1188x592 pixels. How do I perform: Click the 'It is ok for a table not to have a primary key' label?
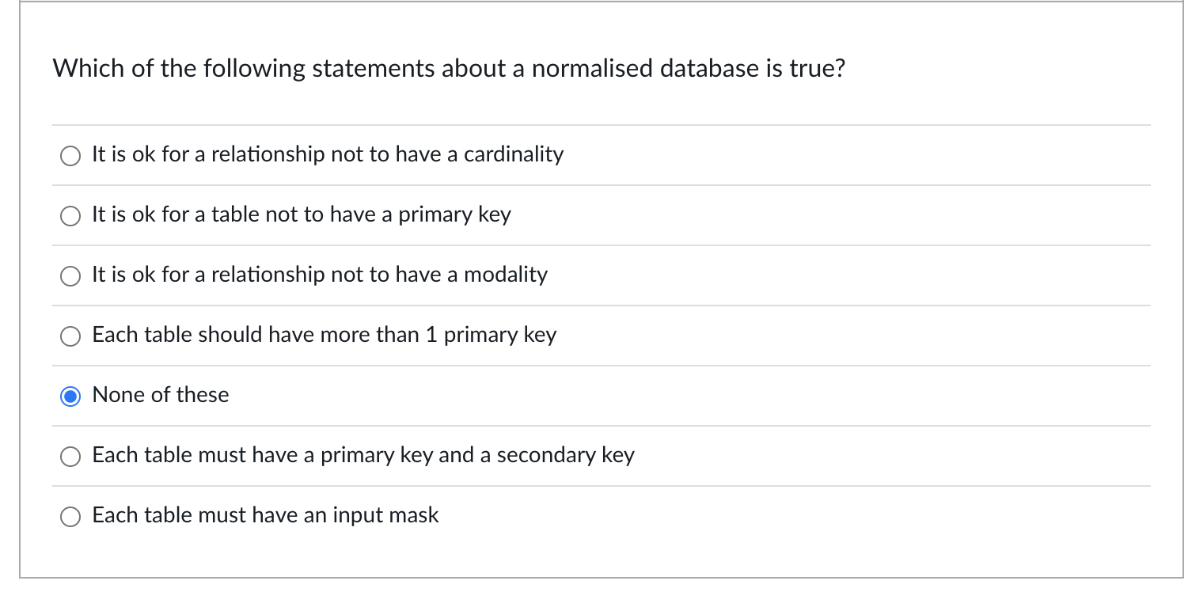[x=302, y=214]
